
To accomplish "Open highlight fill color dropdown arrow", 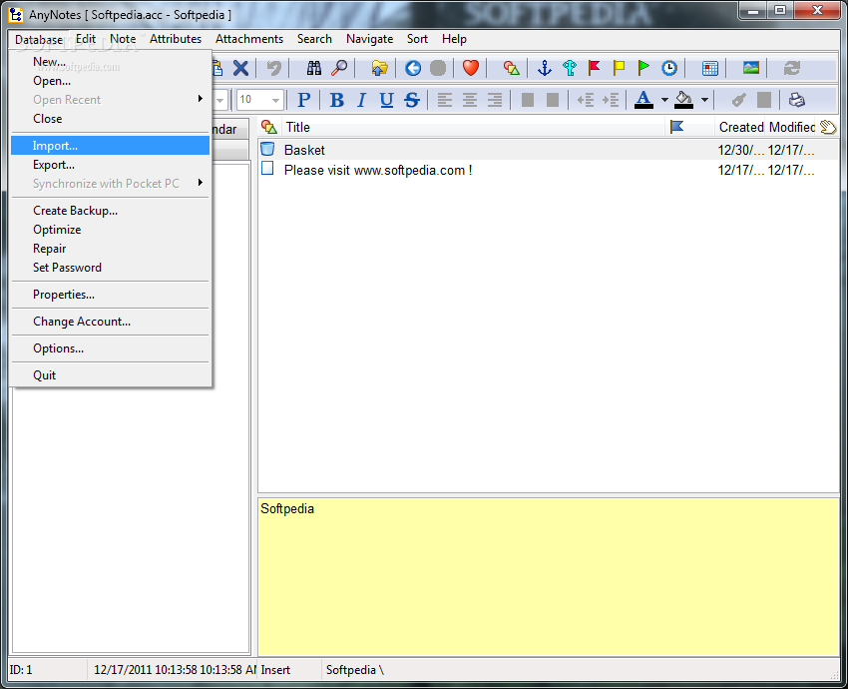I will (x=704, y=100).
